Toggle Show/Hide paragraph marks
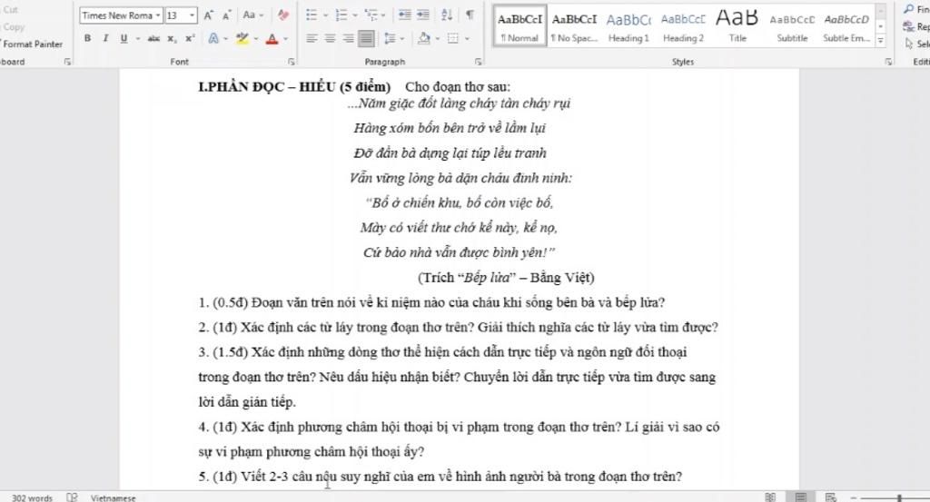This screenshot has height=502, width=930. coord(470,15)
